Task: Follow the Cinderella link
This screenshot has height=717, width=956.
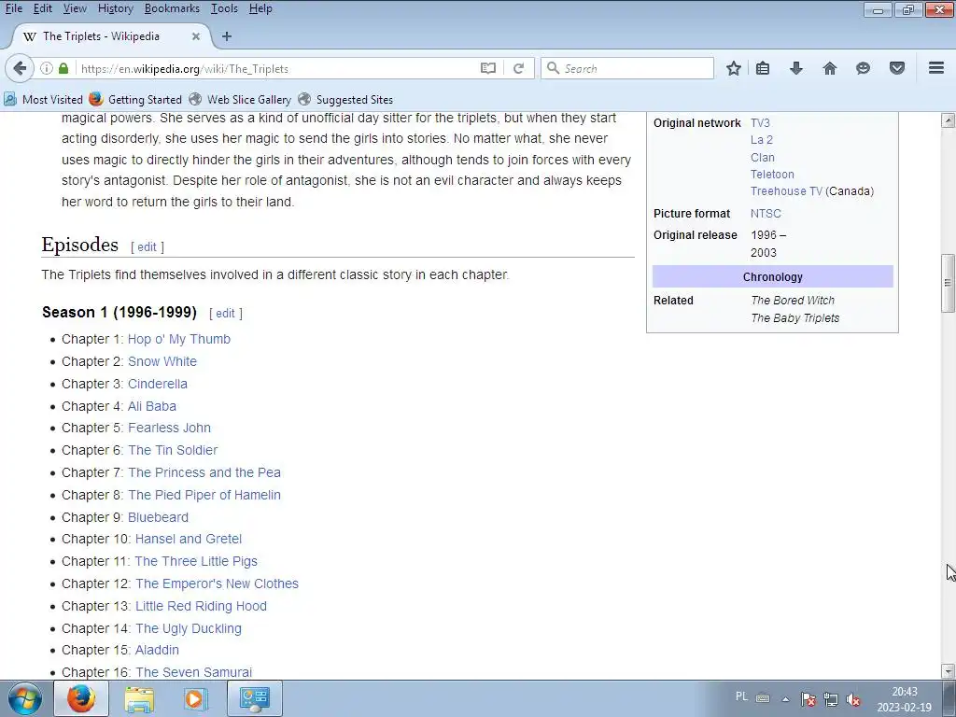Action: 157,384
